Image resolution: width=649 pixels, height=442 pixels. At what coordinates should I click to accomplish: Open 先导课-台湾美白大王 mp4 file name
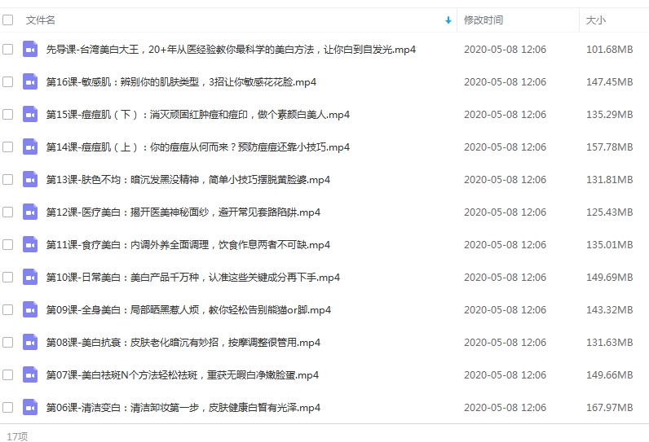pos(231,50)
